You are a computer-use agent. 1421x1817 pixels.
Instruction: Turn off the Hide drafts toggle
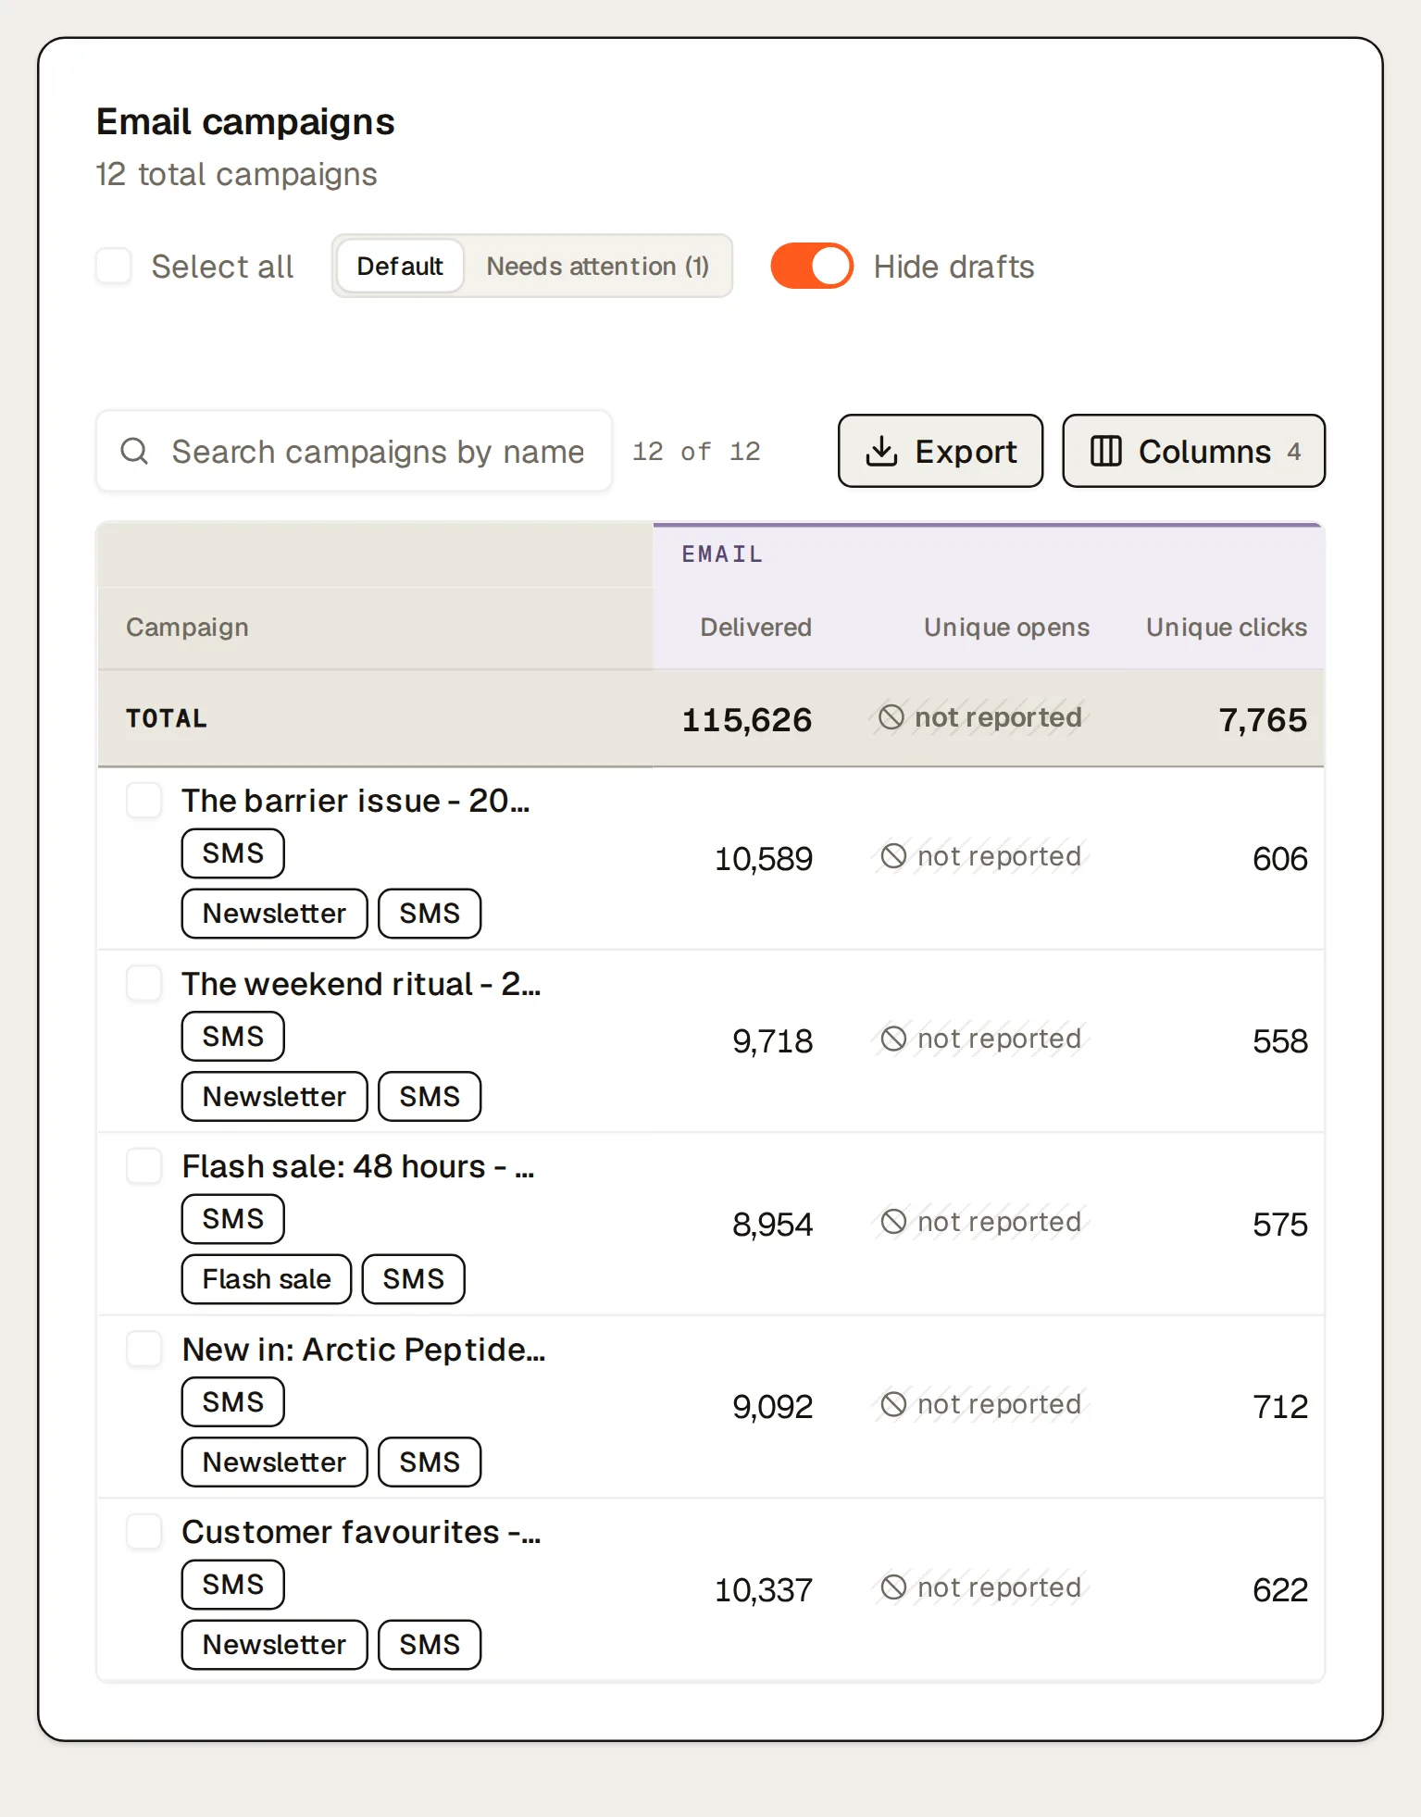tap(812, 266)
